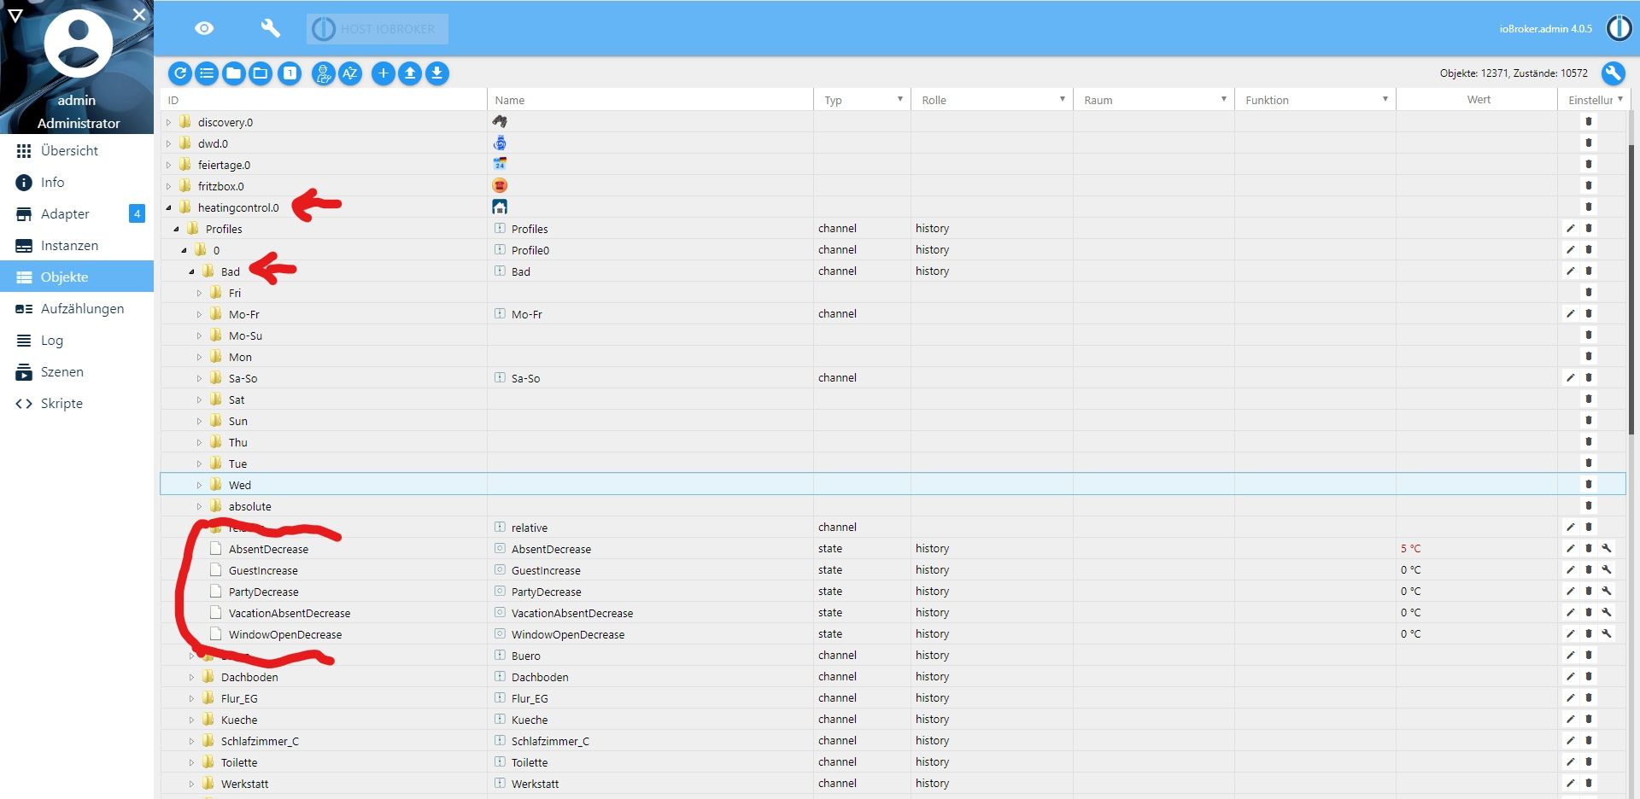Go to Skripte in the sidebar
This screenshot has width=1640, height=799.
(61, 404)
